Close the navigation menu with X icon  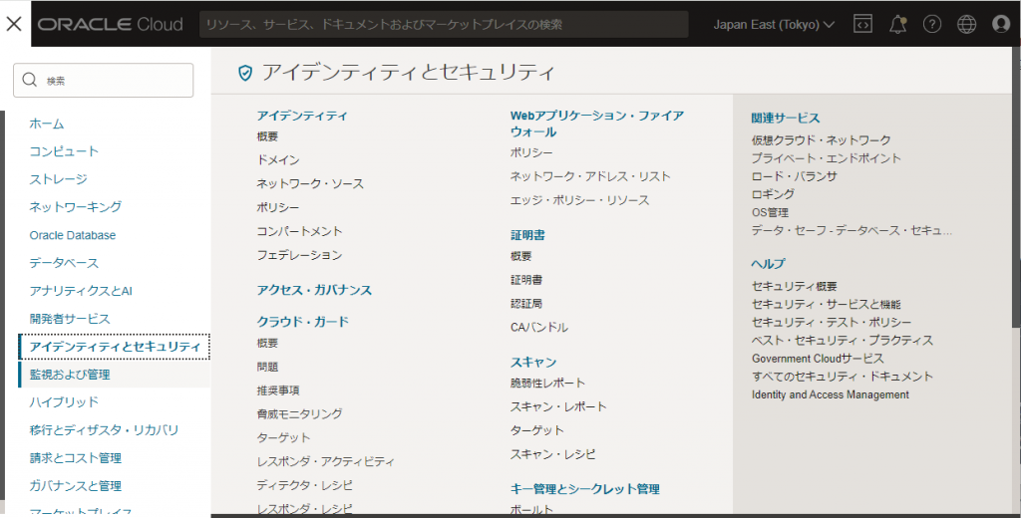pyautogui.click(x=14, y=24)
